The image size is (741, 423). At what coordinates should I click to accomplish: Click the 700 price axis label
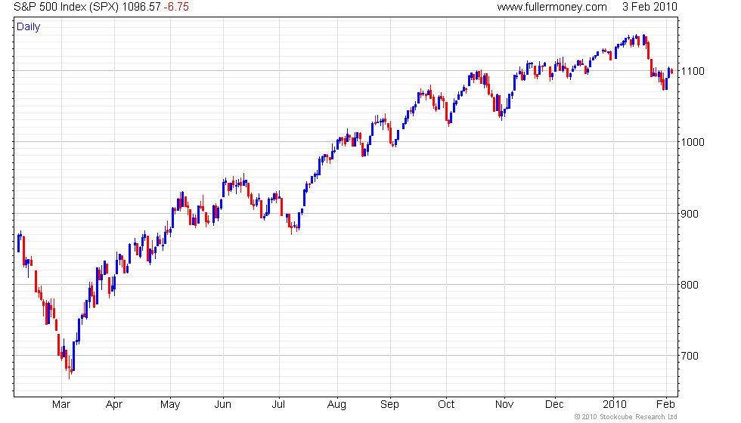coord(690,356)
